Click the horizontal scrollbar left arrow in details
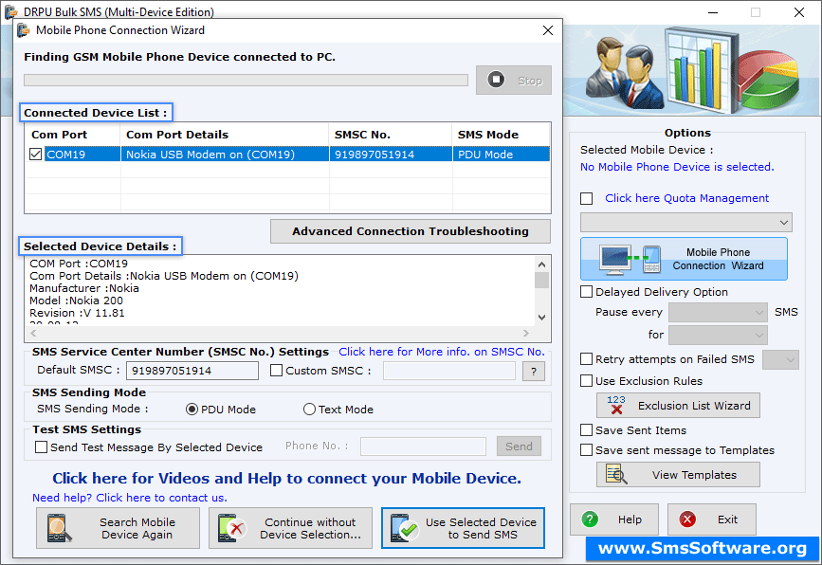The width and height of the screenshot is (822, 565). [33, 334]
